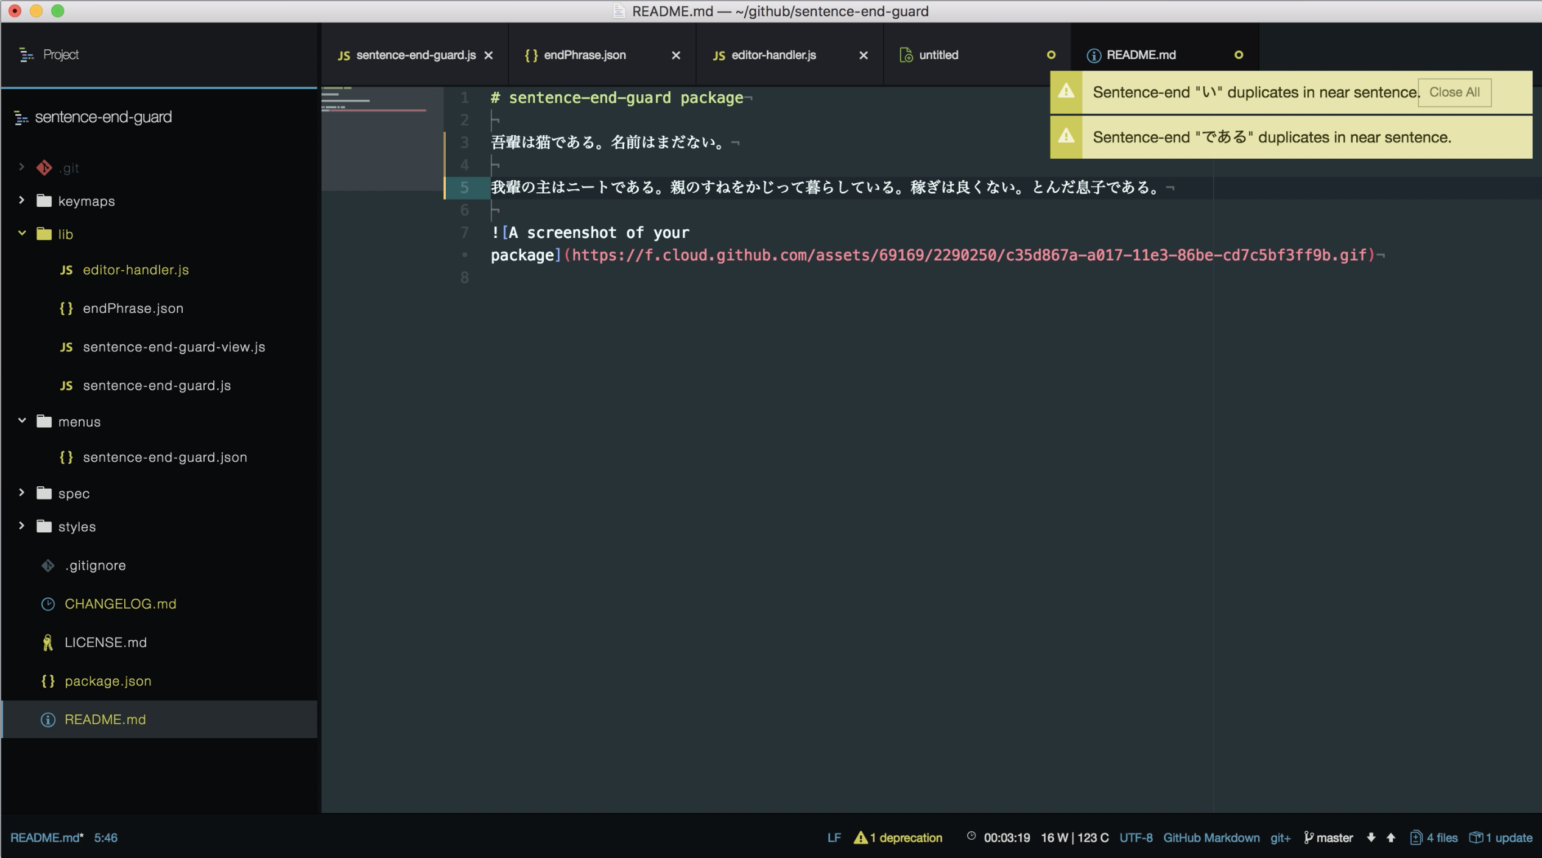Expand the .git folder chevron
Screen dimensions: 1542x858
pos(22,167)
